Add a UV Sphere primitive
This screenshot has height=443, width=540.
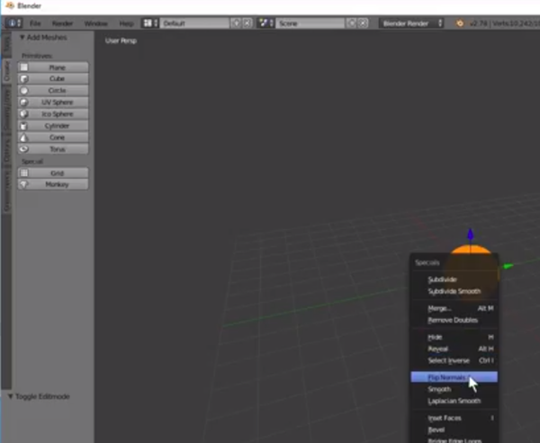54,102
